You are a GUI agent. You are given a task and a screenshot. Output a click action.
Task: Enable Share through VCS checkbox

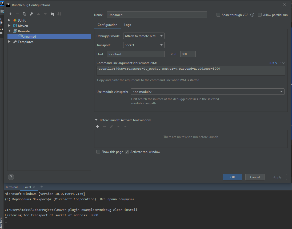(x=218, y=15)
